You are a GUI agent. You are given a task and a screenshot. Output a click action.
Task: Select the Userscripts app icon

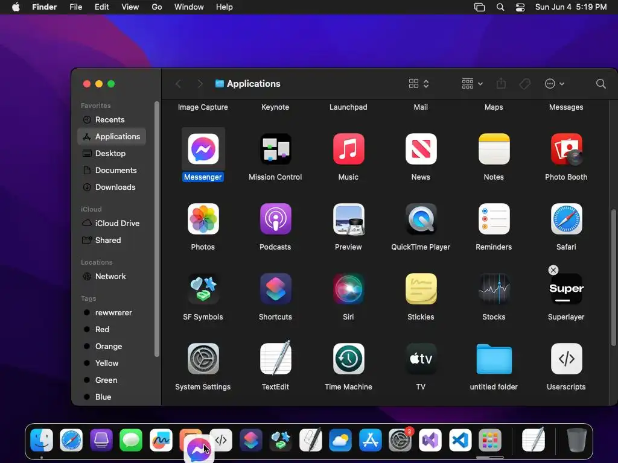coord(566,359)
